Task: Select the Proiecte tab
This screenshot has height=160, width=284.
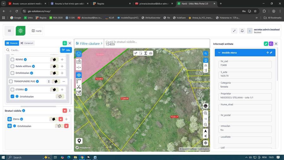Action: tap(12, 43)
